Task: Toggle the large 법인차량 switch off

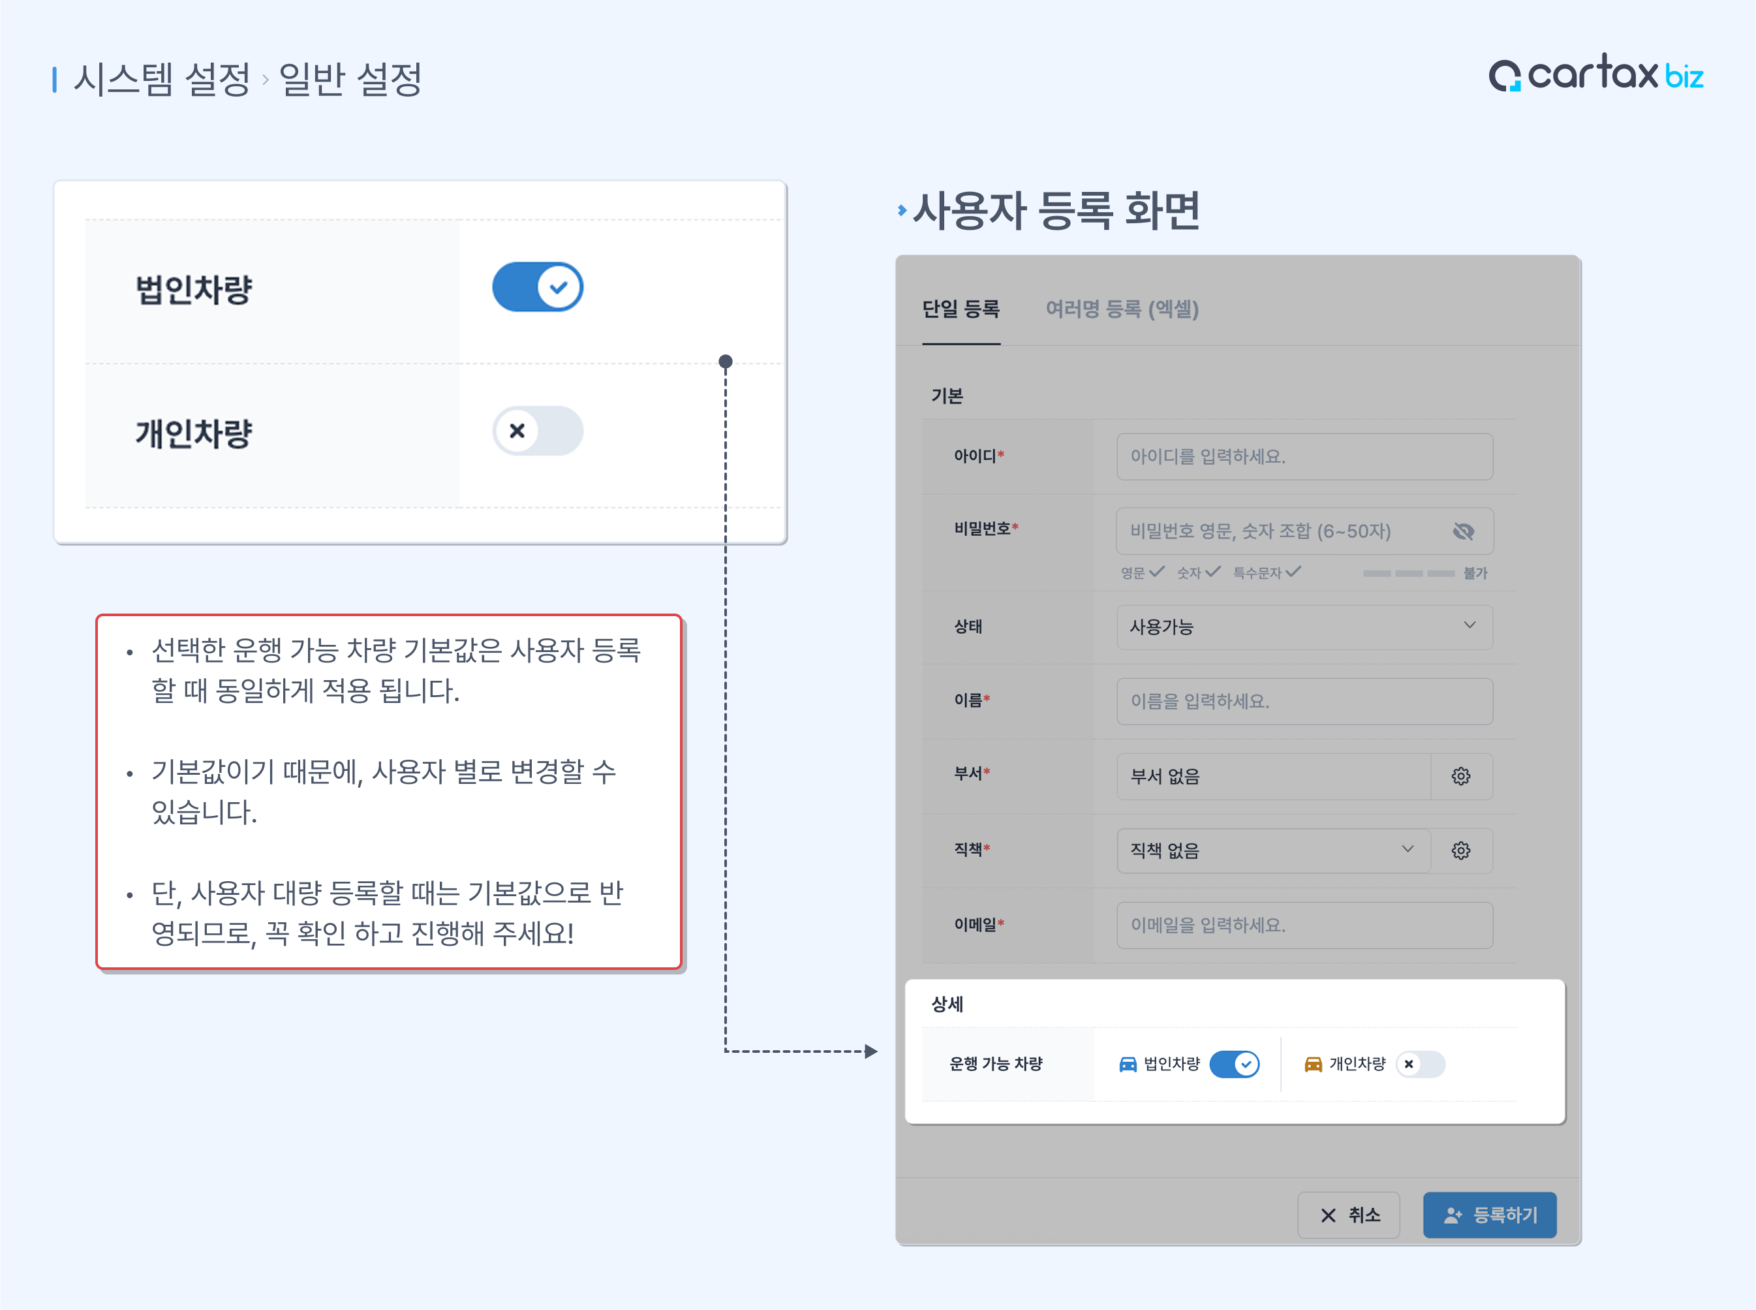Action: [538, 287]
